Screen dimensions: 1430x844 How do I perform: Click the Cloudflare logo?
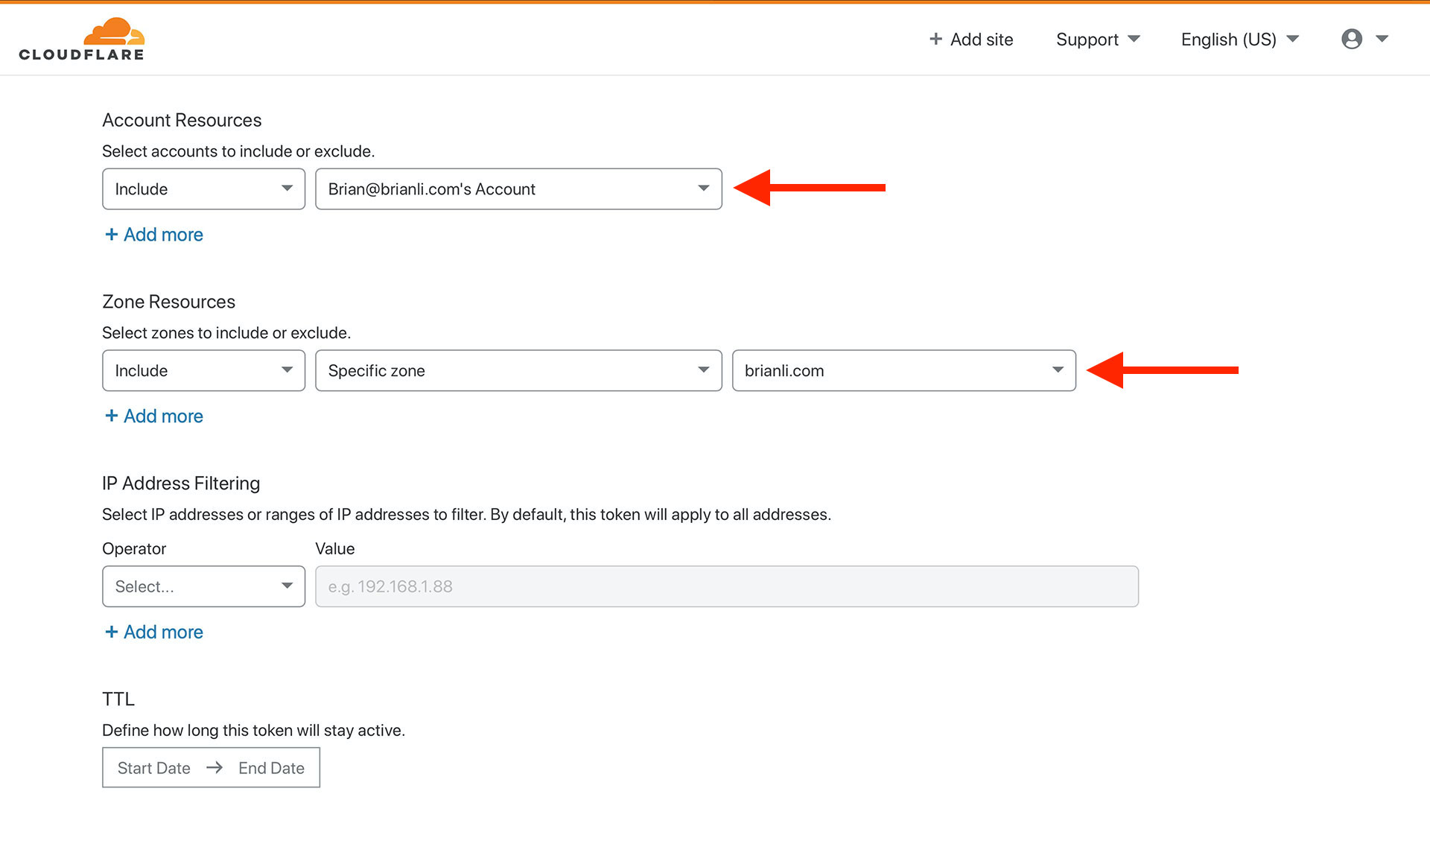(x=82, y=39)
